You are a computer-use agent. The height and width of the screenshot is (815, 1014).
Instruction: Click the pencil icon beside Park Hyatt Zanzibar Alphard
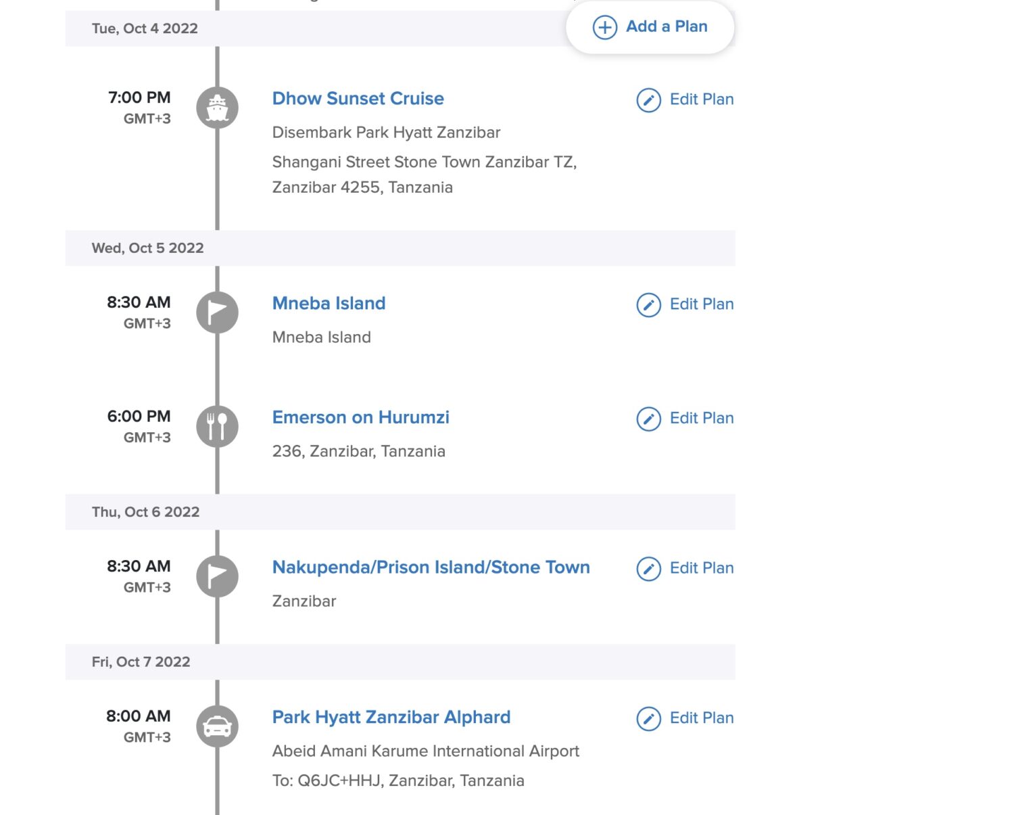click(x=648, y=718)
